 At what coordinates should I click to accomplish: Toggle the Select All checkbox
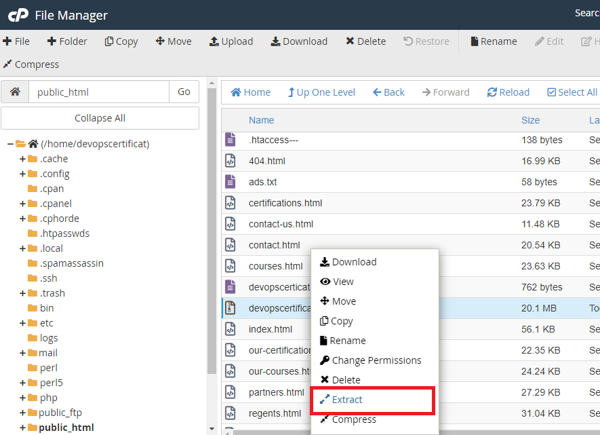(x=551, y=92)
